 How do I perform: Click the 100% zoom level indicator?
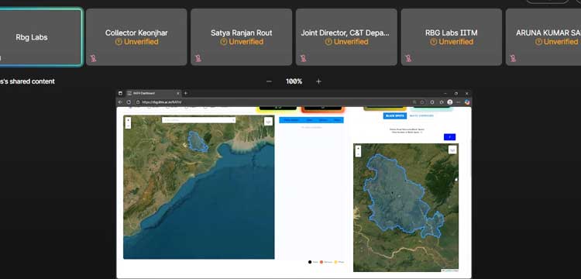pos(294,81)
